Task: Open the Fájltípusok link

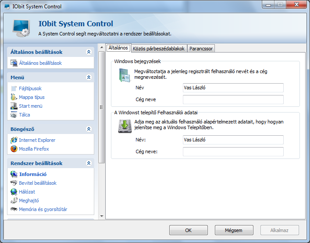Action: point(30,88)
